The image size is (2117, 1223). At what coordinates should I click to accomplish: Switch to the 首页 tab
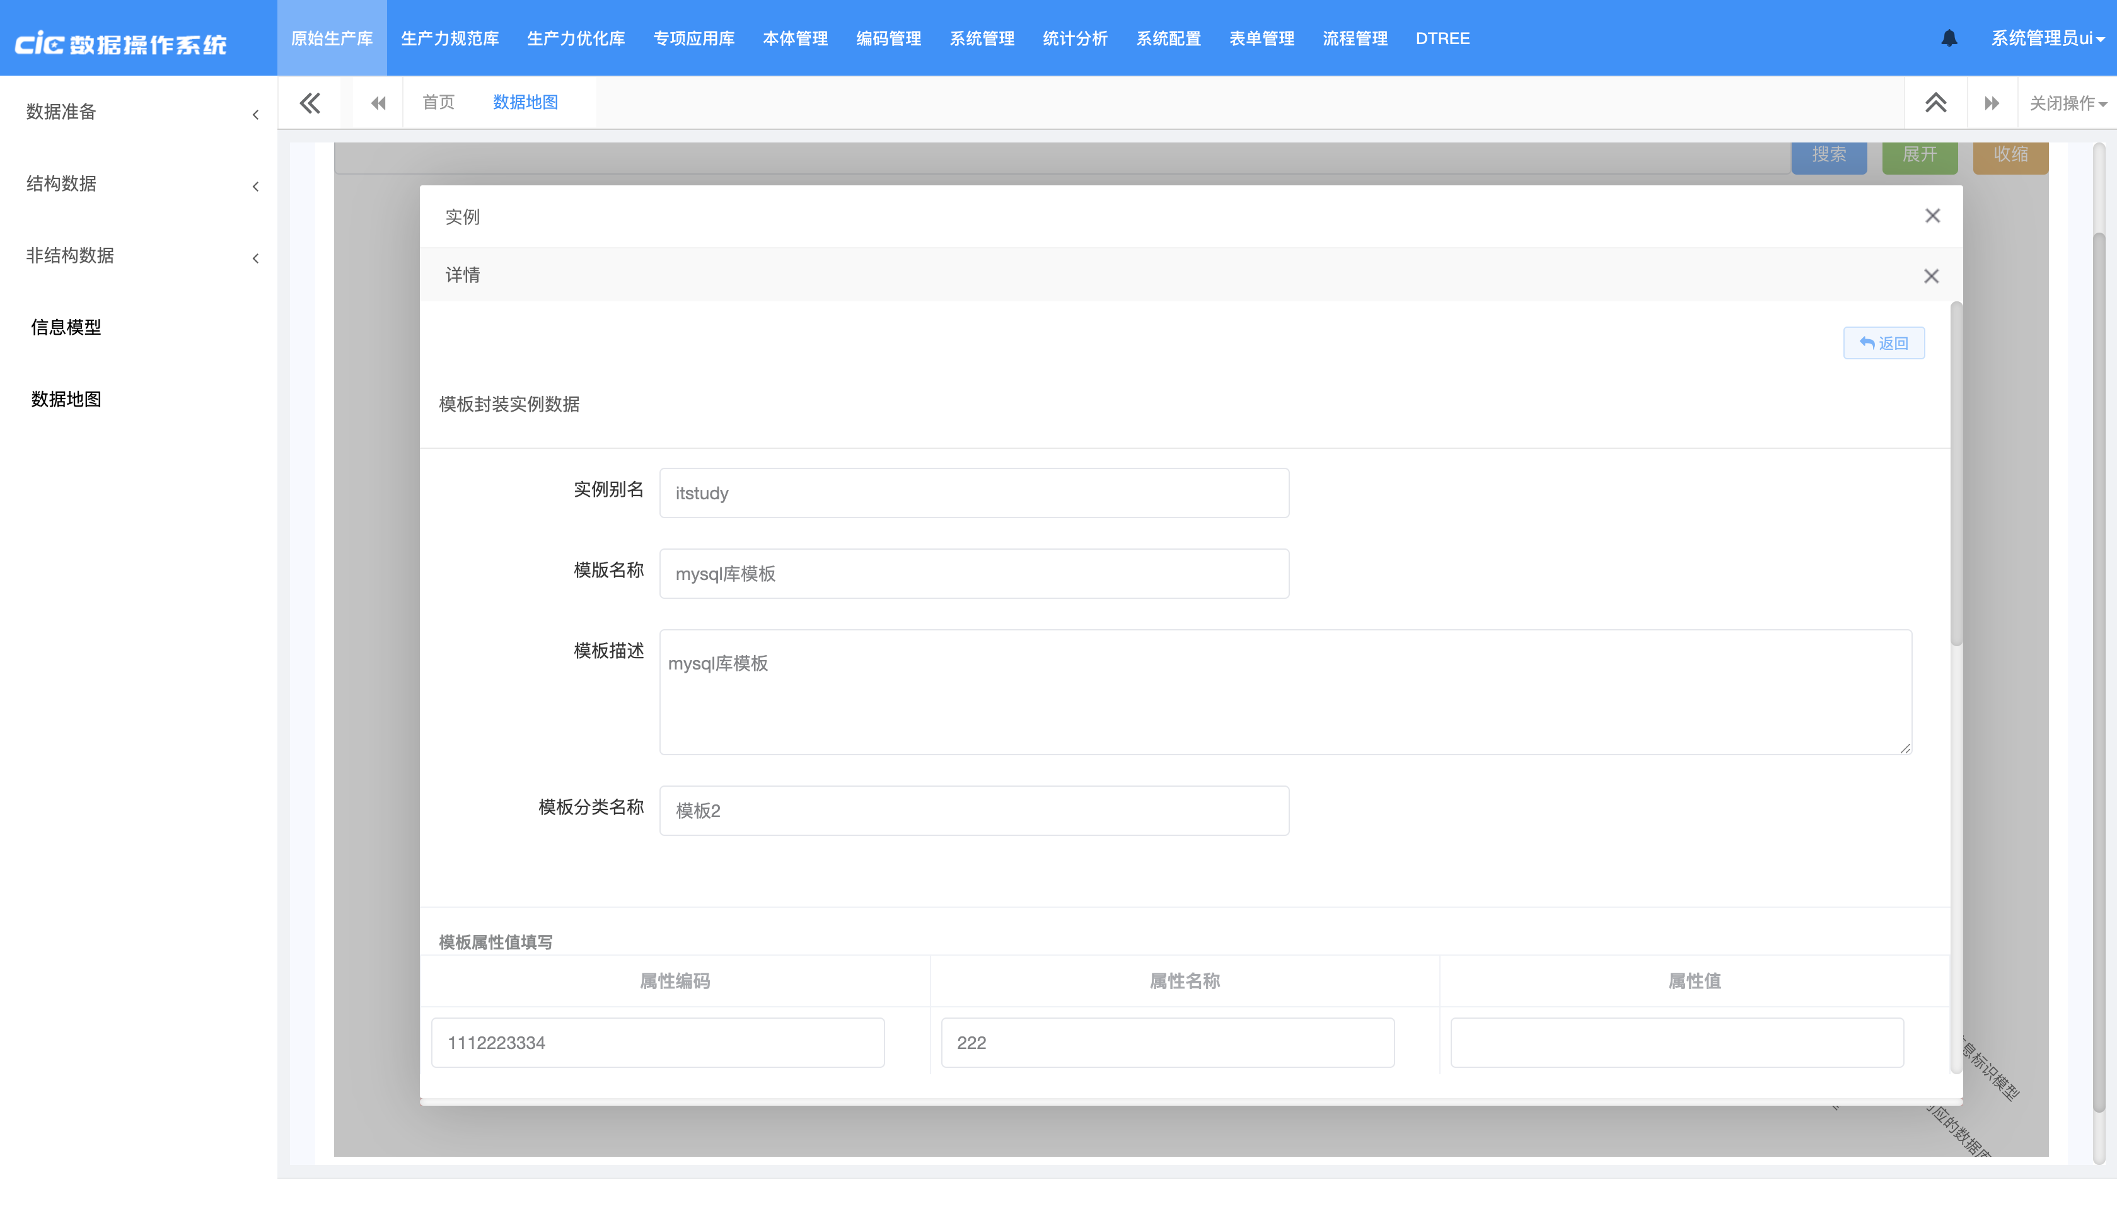click(x=438, y=103)
